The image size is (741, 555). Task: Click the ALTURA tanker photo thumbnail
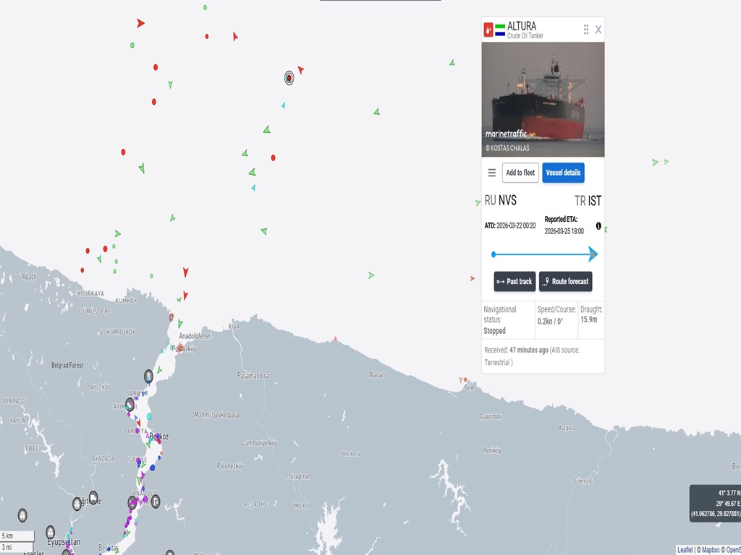pos(543,99)
